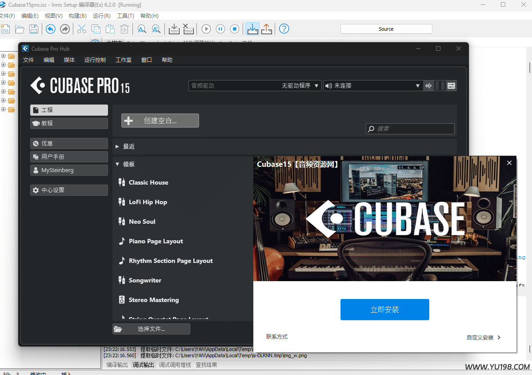Stop the running script with the Stop icon
The image size is (532, 375).
235,28
